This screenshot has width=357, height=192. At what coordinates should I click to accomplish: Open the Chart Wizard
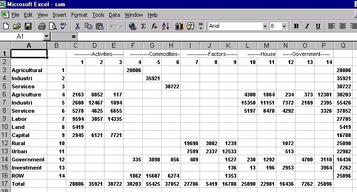(179, 26)
